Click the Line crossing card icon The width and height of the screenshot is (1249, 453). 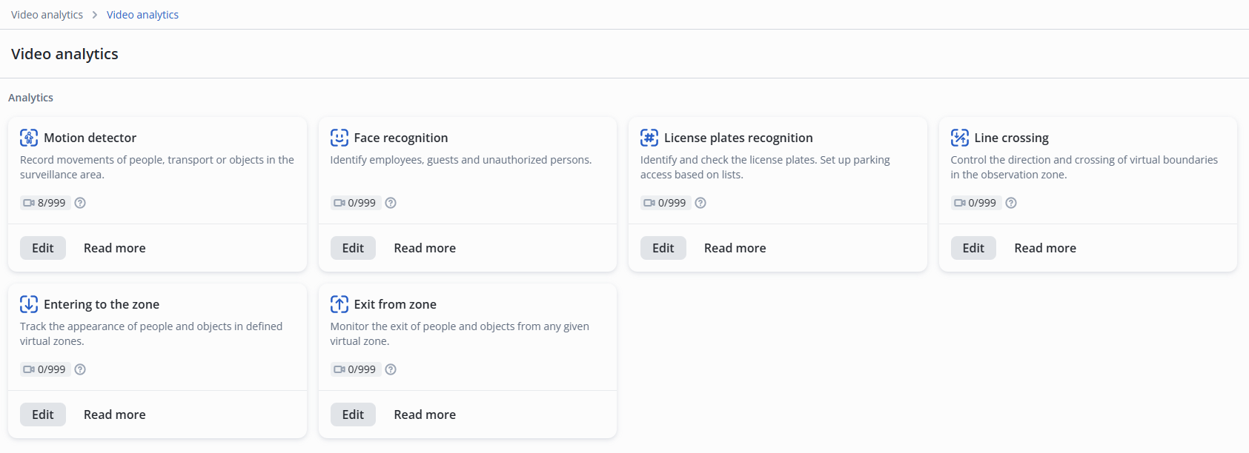point(960,138)
